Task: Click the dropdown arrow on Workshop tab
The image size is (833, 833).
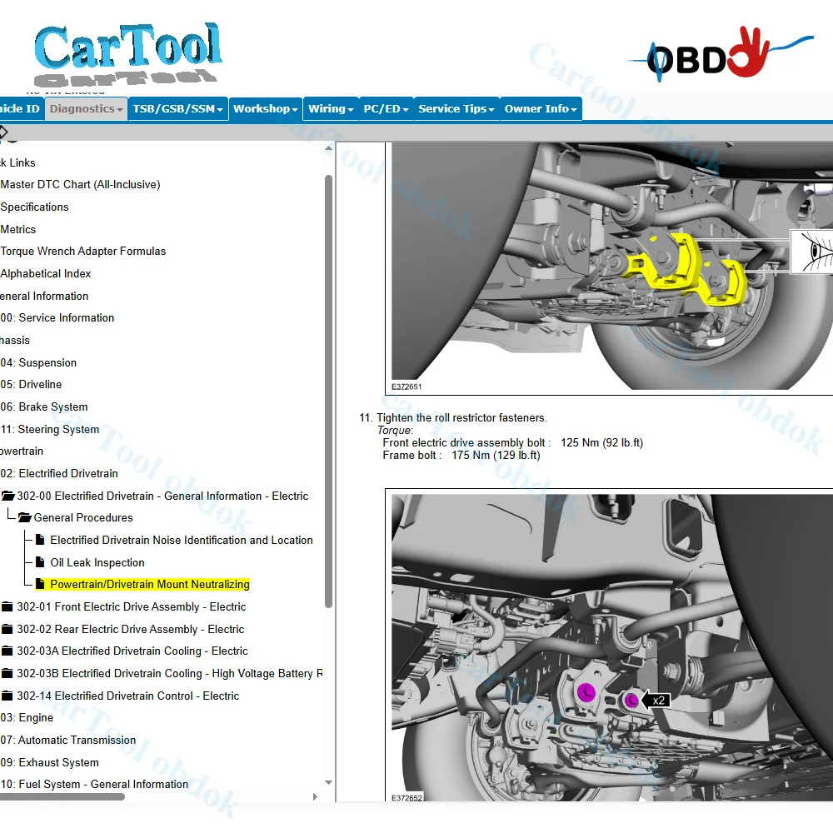Action: 295,110
